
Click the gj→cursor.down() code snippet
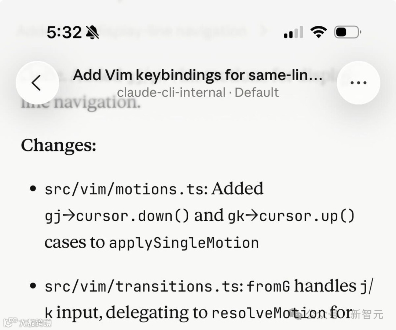[x=117, y=216]
